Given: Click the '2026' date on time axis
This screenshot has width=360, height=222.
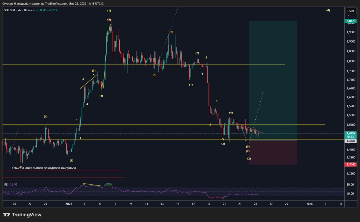Looking at the screenshot, I should pyautogui.click(x=69, y=204).
